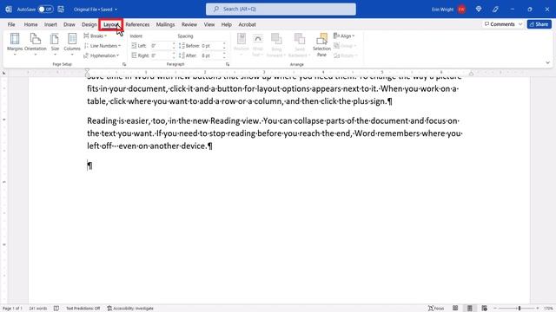This screenshot has height=312, width=556.
Task: Click the 170% zoom level
Action: [x=548, y=309]
